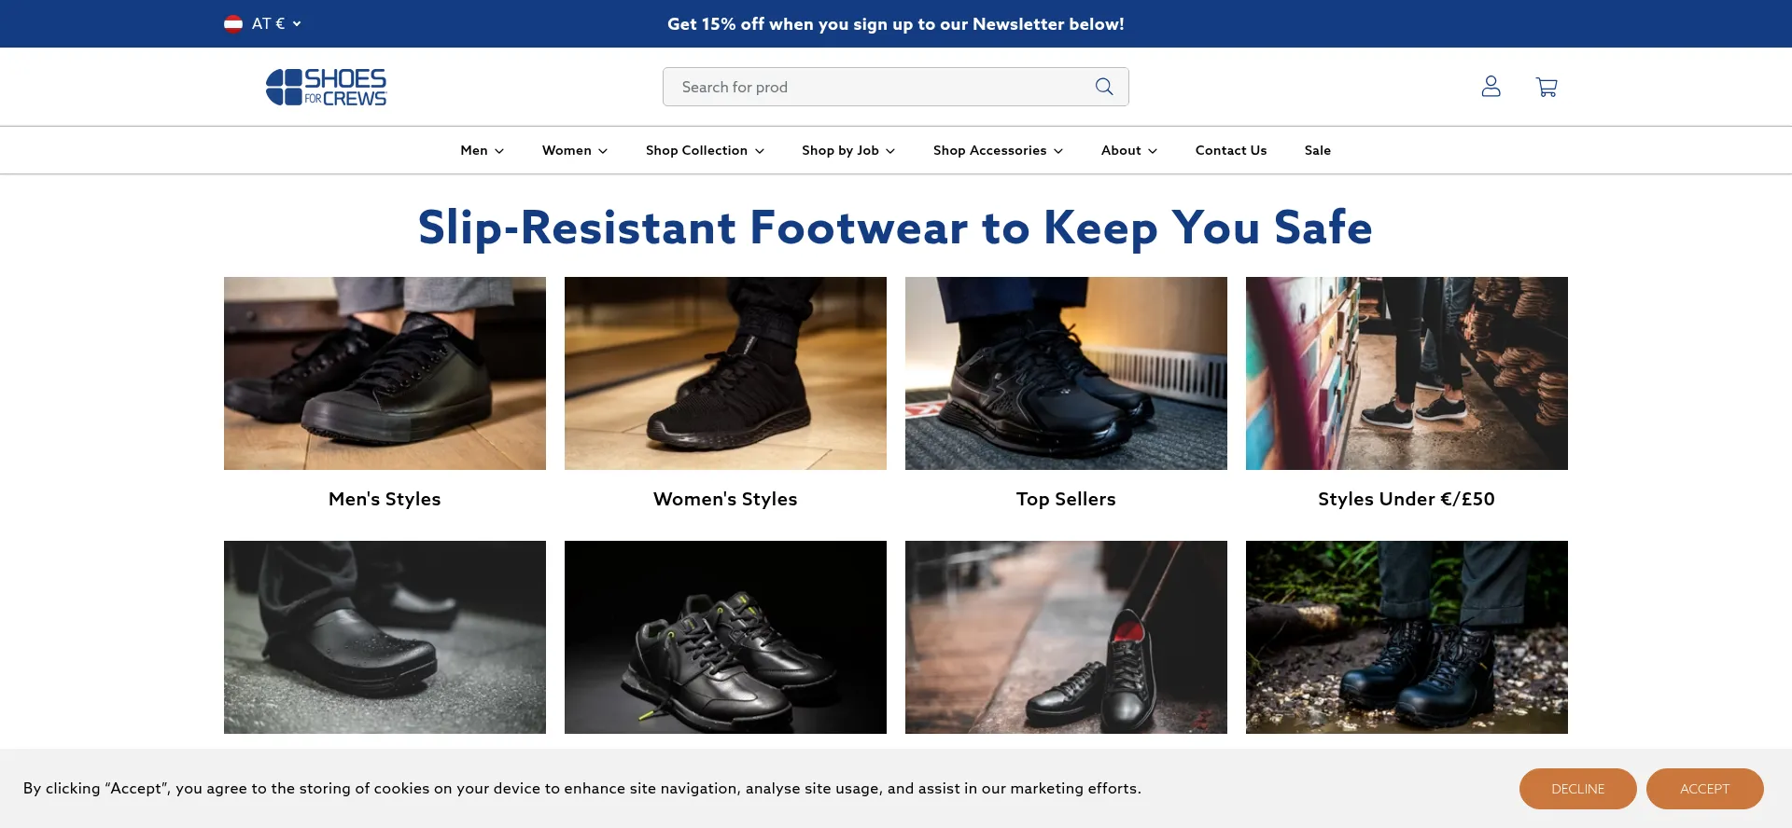This screenshot has height=828, width=1792.
Task: Click the Top Sellers label
Action: pos(1066,499)
